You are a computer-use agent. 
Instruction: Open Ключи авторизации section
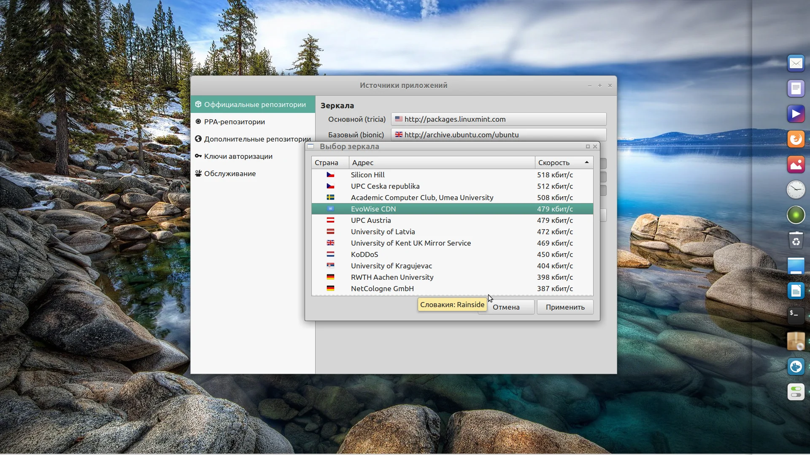click(238, 156)
